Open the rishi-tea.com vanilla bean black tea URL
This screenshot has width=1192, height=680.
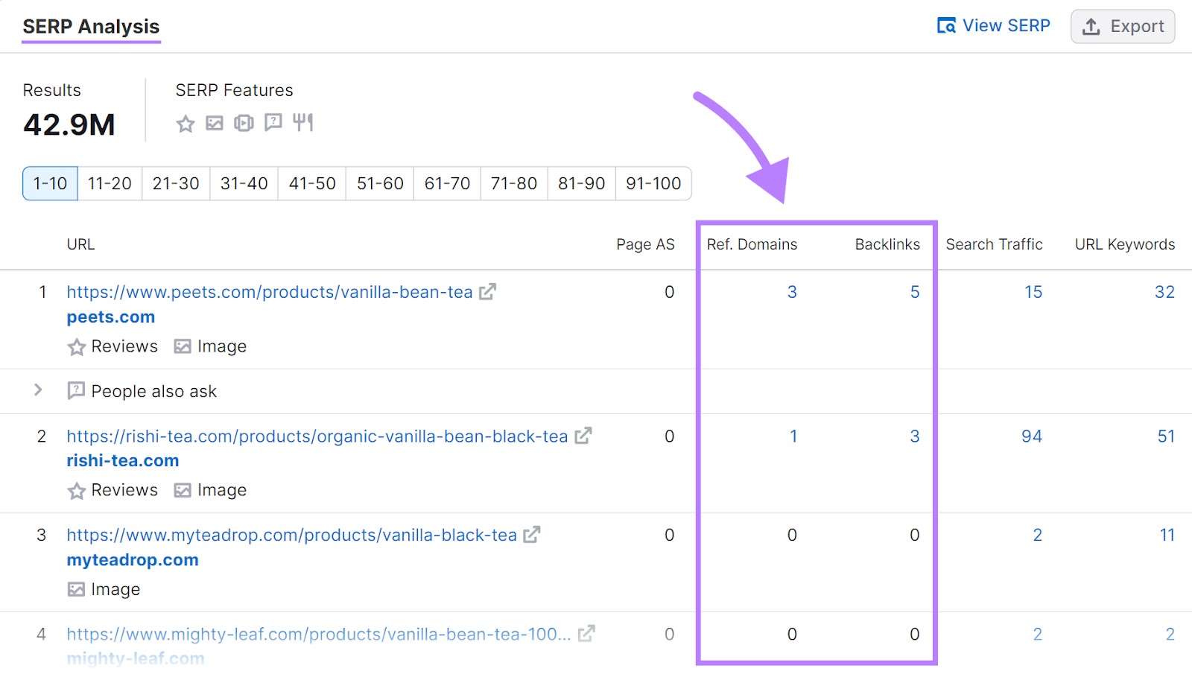pyautogui.click(x=317, y=436)
